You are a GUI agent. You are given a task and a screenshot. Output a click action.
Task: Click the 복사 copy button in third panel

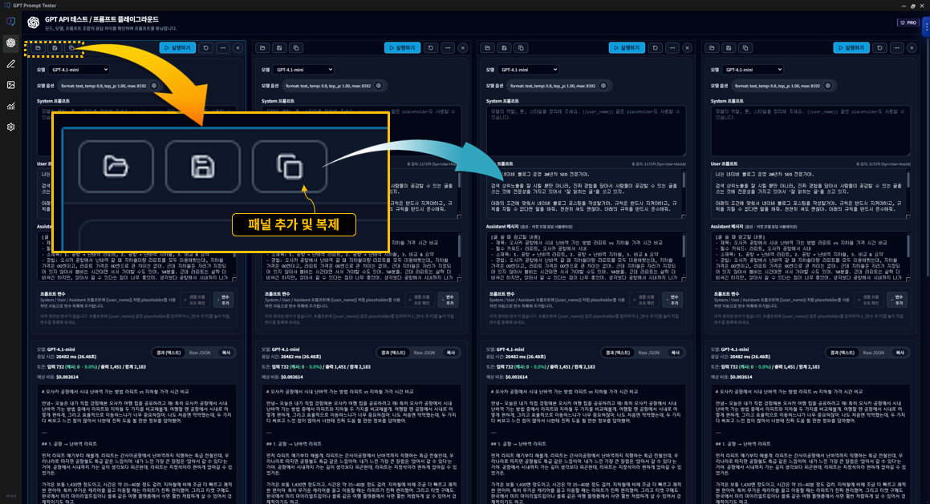point(675,353)
